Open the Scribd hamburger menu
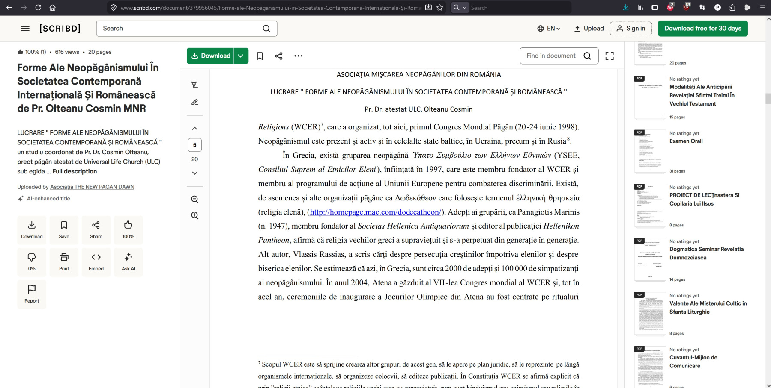 tap(25, 29)
